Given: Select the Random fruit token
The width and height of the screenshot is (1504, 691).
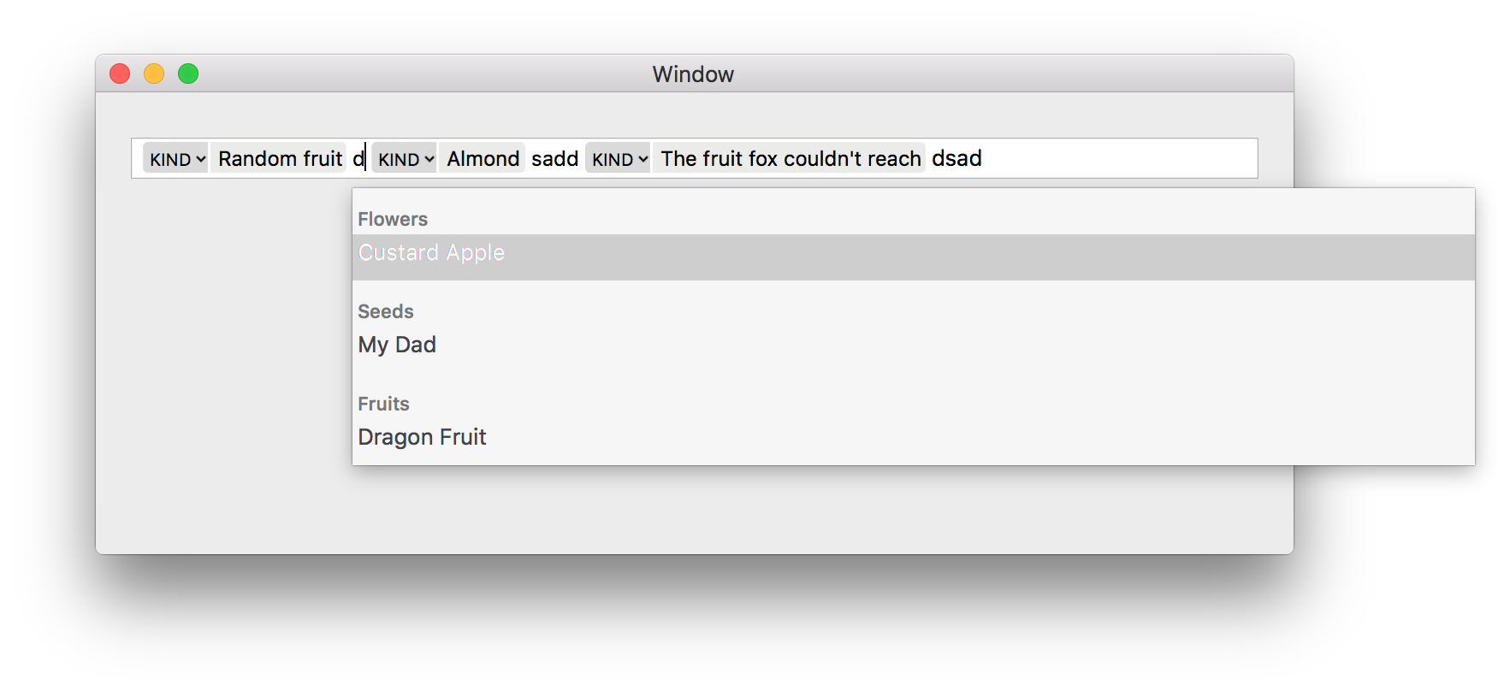Looking at the screenshot, I should click(280, 158).
